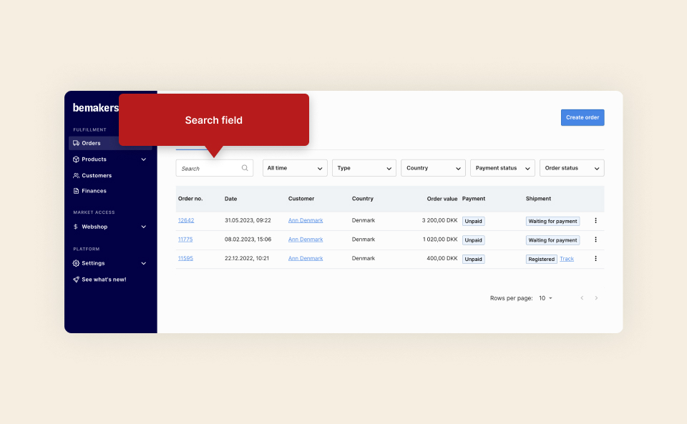Click Unpaid badge for order 12642
687x424 pixels.
coord(473,222)
